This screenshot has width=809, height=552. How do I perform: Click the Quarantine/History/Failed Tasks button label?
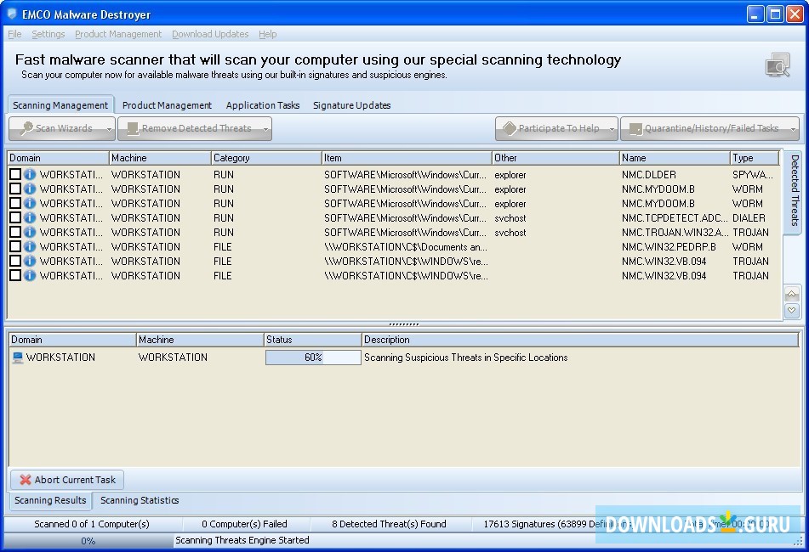(x=711, y=128)
